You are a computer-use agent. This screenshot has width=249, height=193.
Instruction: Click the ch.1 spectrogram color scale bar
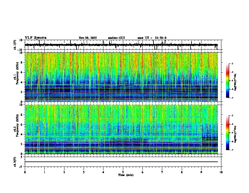point(228,81)
